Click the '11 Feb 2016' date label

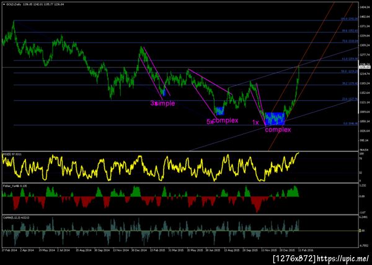click(306, 250)
